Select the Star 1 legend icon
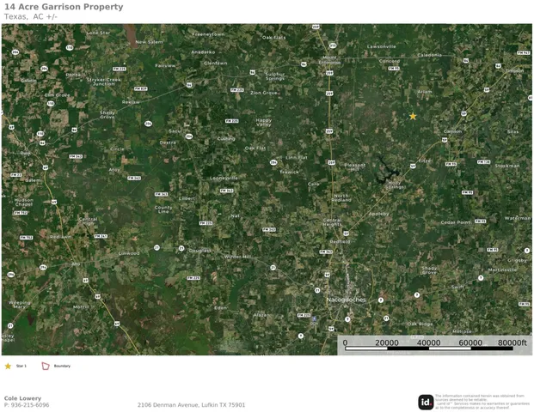Viewport: 534px width, 412px height. 8,367
